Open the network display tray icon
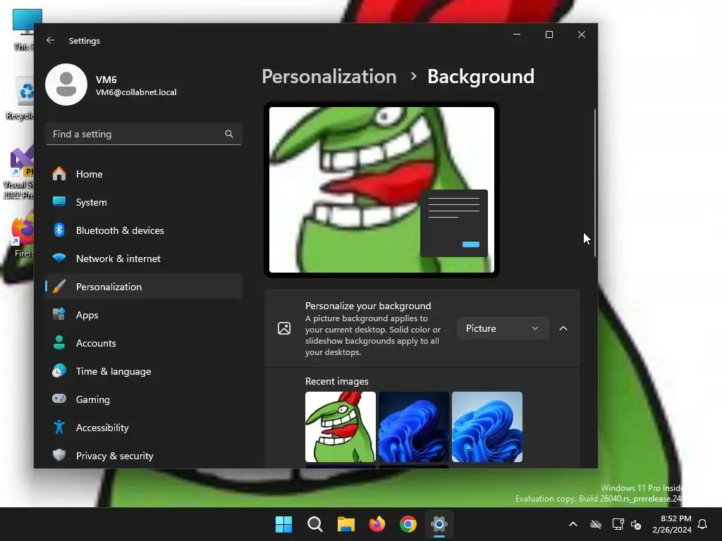This screenshot has width=722, height=541. [618, 524]
